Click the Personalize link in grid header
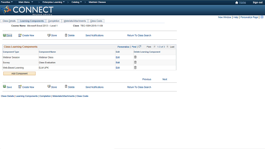Image resolution: width=265 pixels, height=149 pixels. pyautogui.click(x=123, y=47)
